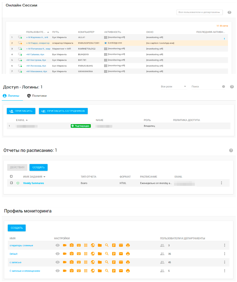
Task: Sort by ПОЛЬЗОВАТЕЛЬ column arrow
Action: [x=48, y=32]
